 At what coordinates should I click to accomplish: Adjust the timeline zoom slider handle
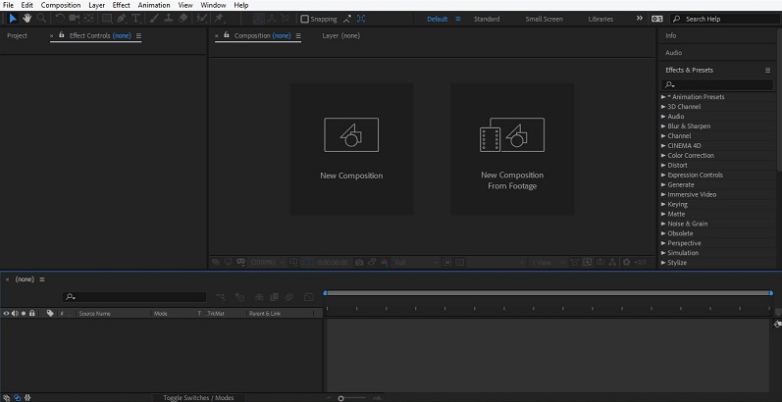(340, 397)
